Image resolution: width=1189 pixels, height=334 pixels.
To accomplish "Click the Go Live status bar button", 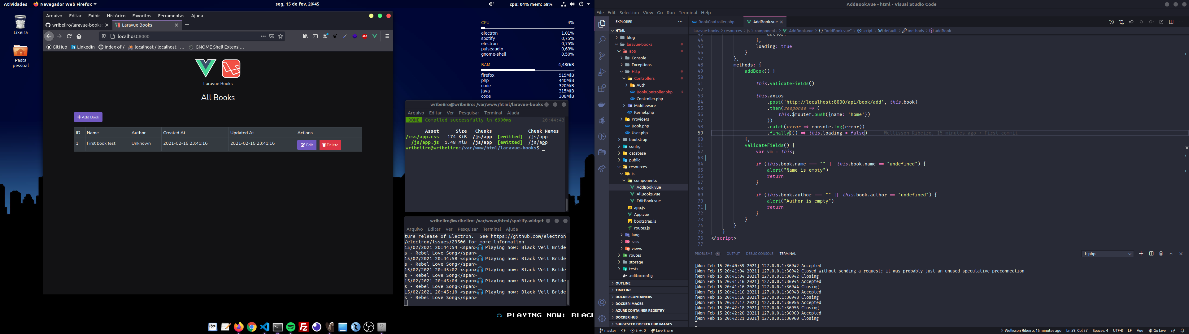I will pos(1157,330).
